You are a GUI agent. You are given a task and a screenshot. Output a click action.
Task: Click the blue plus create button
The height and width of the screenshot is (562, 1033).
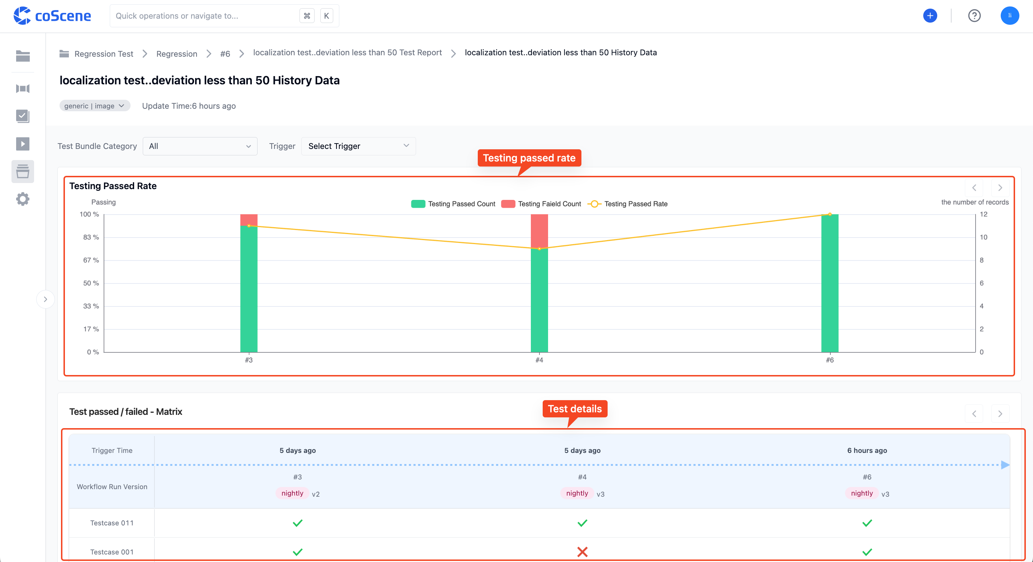[930, 16]
